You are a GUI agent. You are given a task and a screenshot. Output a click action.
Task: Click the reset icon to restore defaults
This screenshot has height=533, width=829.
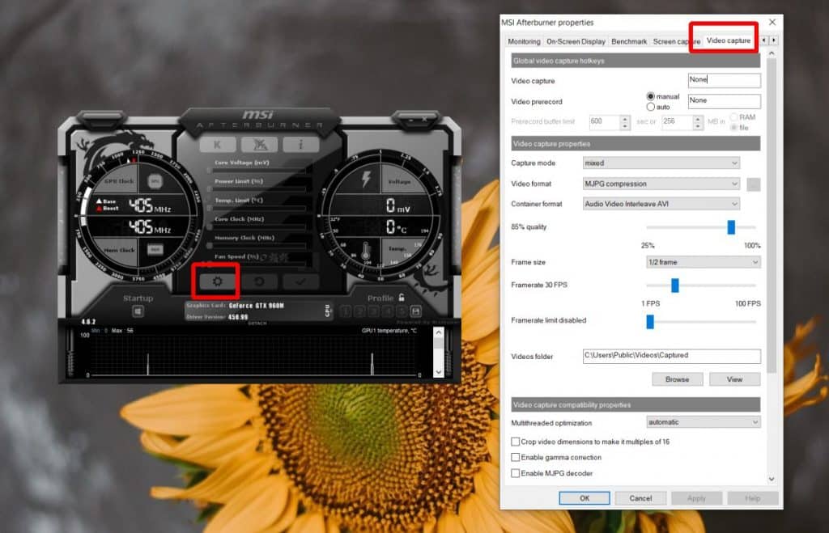(x=261, y=281)
